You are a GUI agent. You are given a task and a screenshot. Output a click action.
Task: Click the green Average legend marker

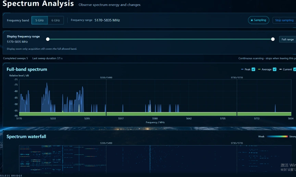tap(259, 69)
